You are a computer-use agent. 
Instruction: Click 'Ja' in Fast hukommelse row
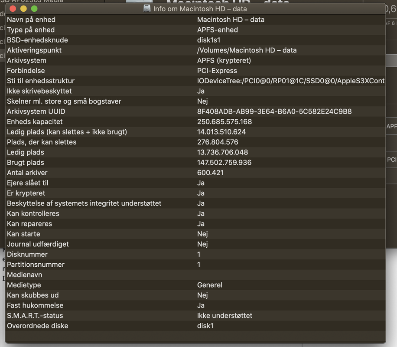click(201, 305)
